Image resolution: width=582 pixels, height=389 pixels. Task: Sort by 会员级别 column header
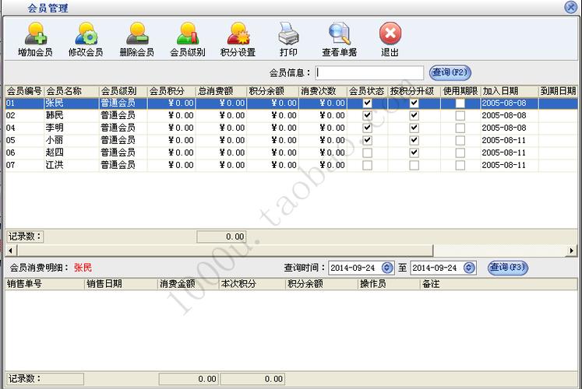(x=123, y=91)
